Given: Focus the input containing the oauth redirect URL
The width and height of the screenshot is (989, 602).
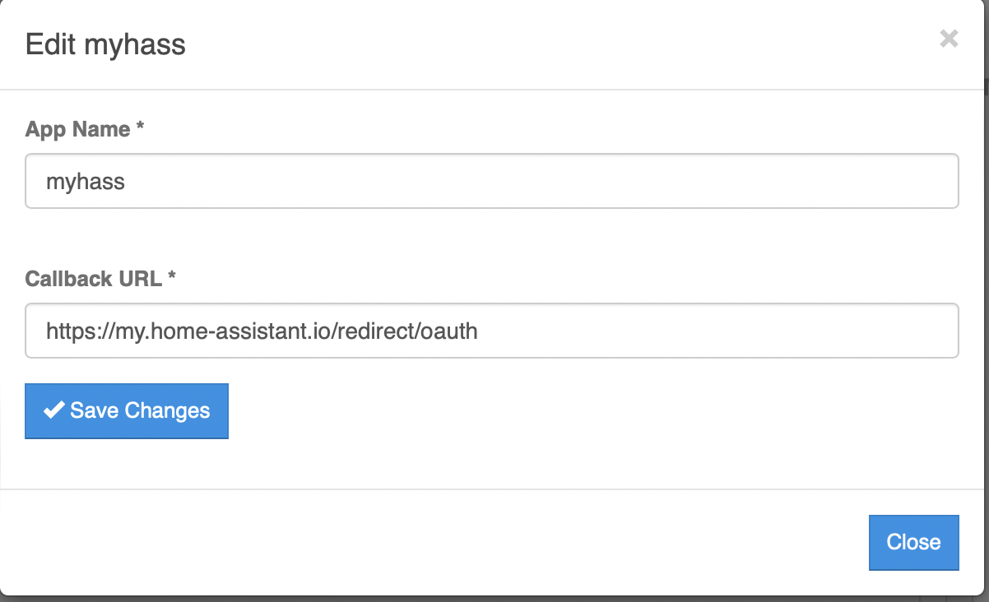Looking at the screenshot, I should tap(491, 331).
